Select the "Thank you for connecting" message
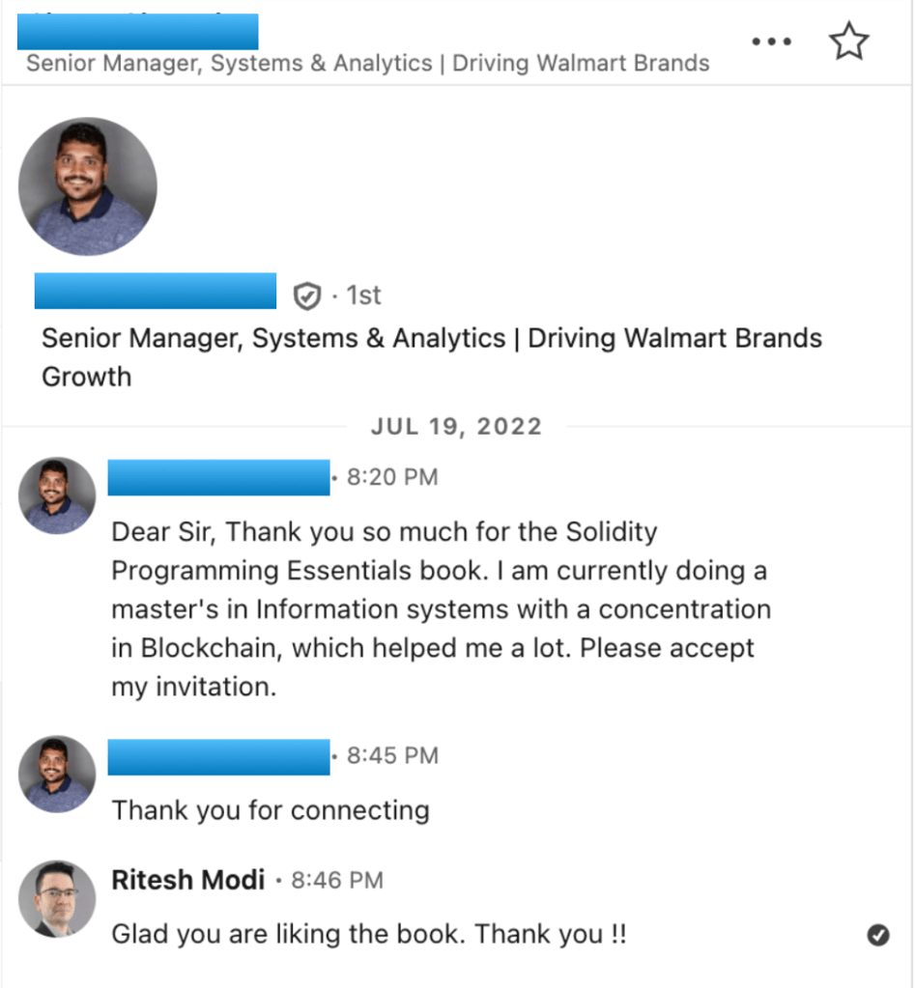Viewport: 915px width, 988px height. tap(271, 809)
